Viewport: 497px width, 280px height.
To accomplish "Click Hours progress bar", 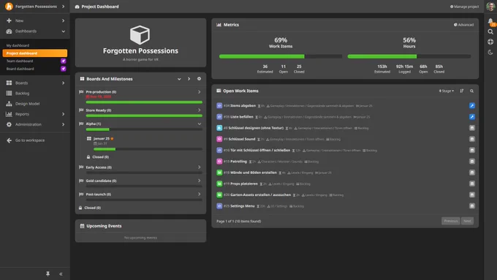I will coord(409,56).
